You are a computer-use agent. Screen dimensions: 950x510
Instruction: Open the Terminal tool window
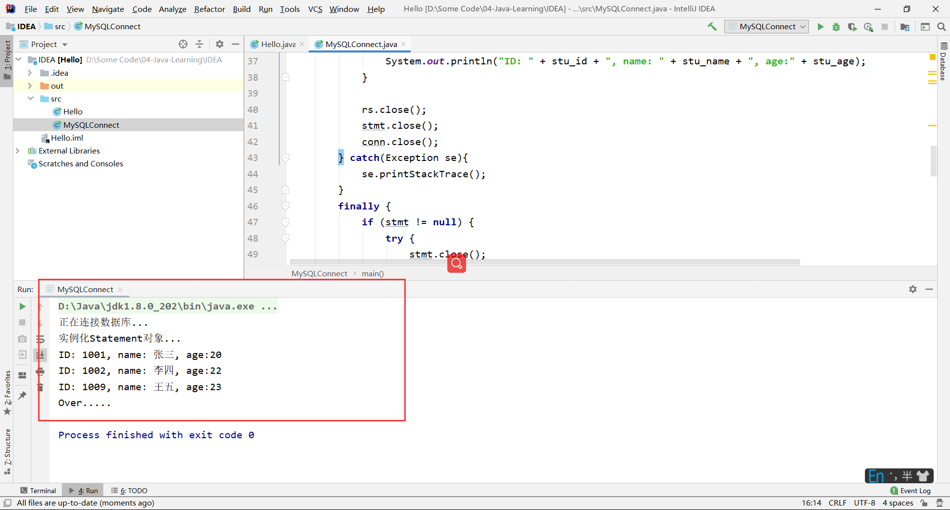tap(38, 491)
